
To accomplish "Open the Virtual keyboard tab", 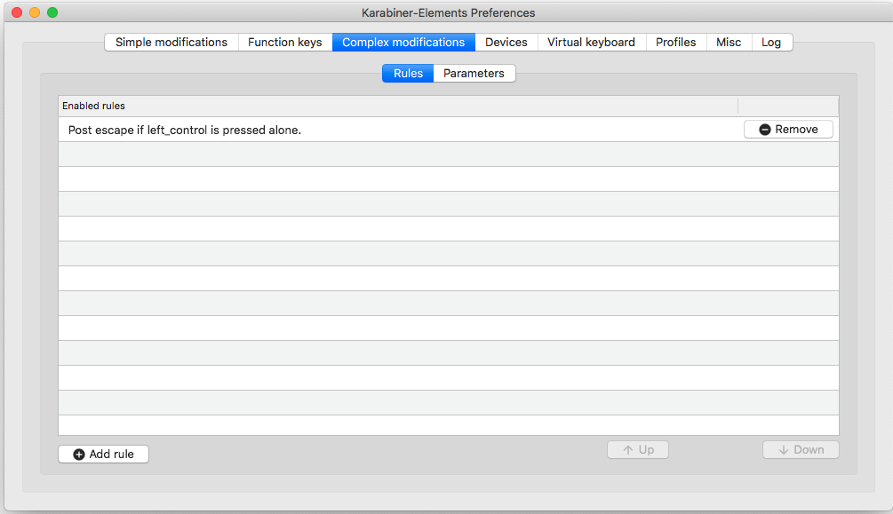I will (x=591, y=42).
